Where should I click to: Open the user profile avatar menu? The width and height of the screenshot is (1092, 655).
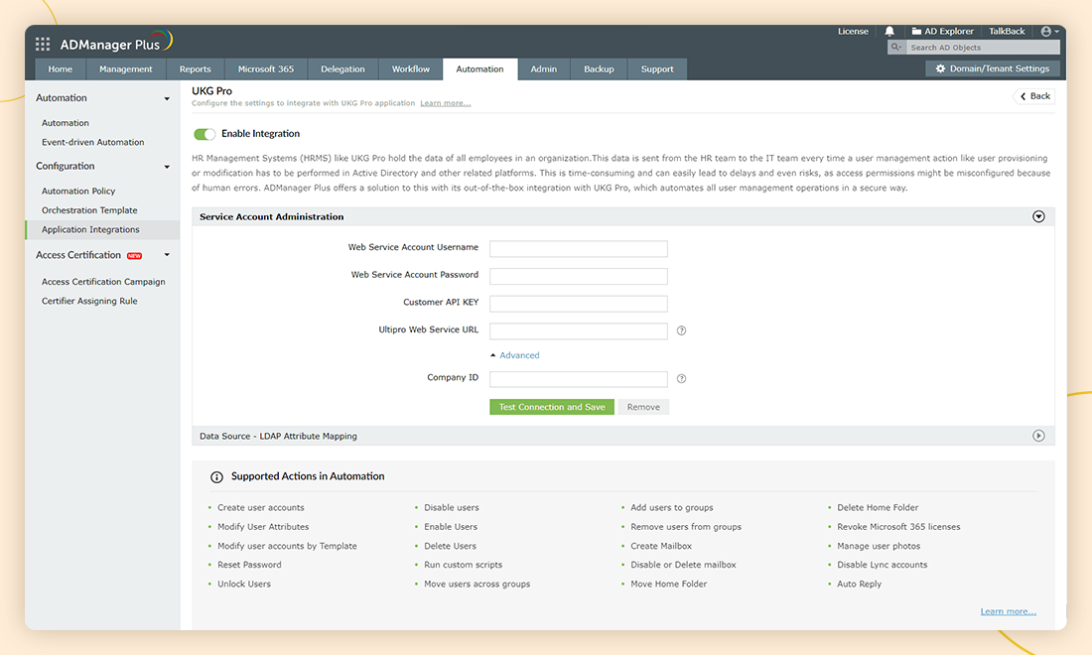coord(1048,32)
